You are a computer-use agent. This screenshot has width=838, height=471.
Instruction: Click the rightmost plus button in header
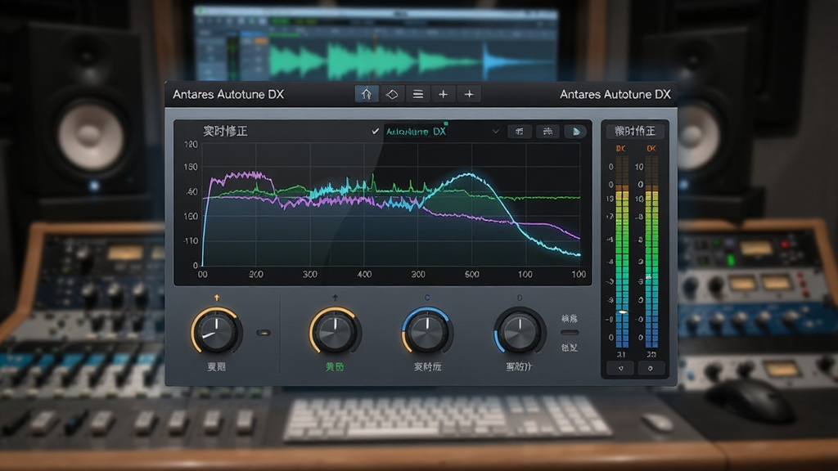pos(469,94)
